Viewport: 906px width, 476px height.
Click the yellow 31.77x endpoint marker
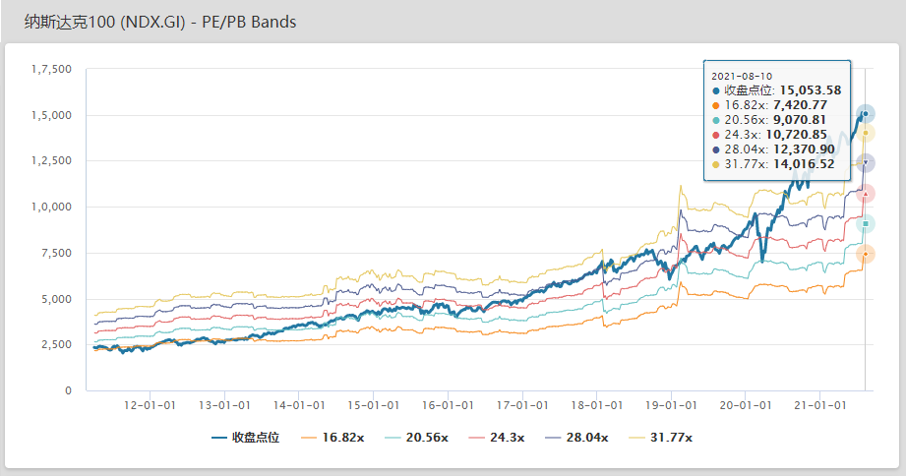(x=865, y=133)
